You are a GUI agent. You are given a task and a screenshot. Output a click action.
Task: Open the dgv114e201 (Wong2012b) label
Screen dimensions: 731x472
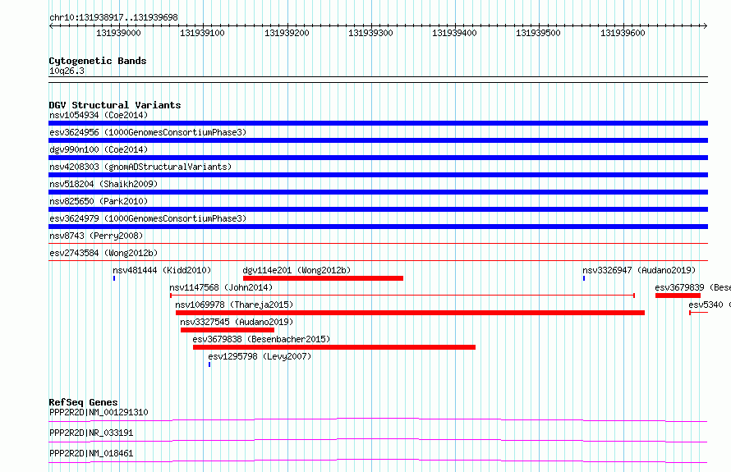(x=297, y=270)
